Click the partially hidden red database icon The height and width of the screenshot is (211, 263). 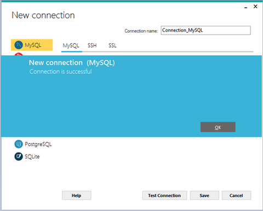coord(19,54)
